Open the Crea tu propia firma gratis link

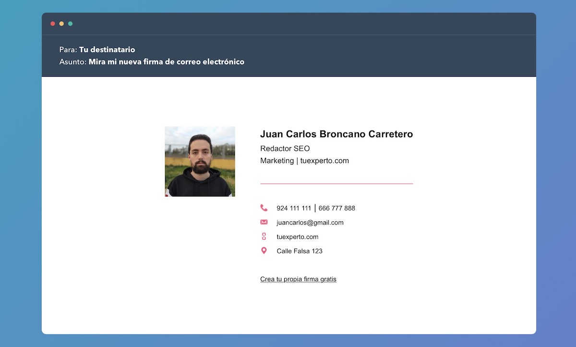[298, 279]
